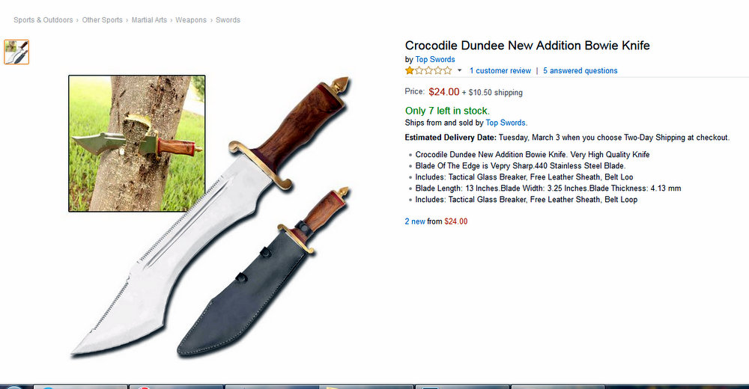Select the Weapons breadcrumb link
The height and width of the screenshot is (389, 749).
tap(190, 20)
